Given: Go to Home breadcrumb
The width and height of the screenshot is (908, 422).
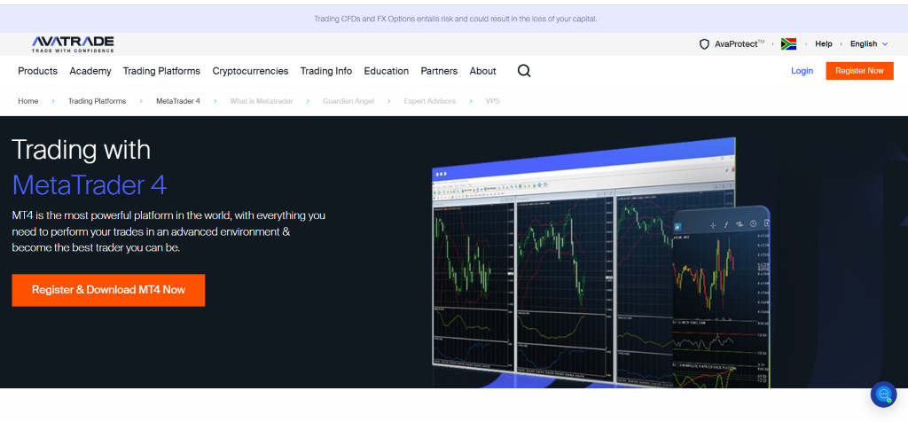Looking at the screenshot, I should pyautogui.click(x=27, y=101).
